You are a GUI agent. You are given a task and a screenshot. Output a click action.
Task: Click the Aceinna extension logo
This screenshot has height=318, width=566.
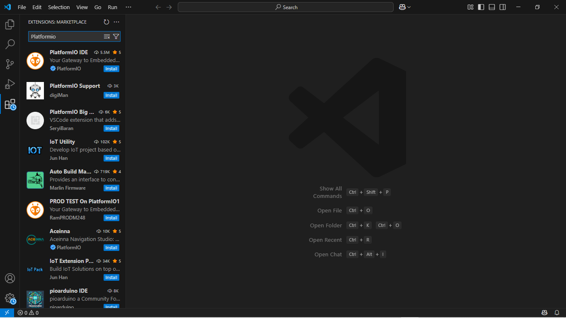tap(35, 240)
